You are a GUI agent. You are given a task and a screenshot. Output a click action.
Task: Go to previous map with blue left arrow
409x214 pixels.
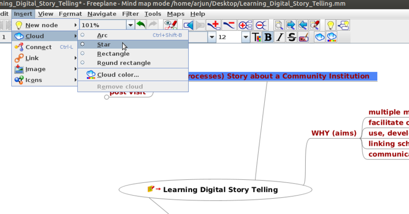coord(188,25)
